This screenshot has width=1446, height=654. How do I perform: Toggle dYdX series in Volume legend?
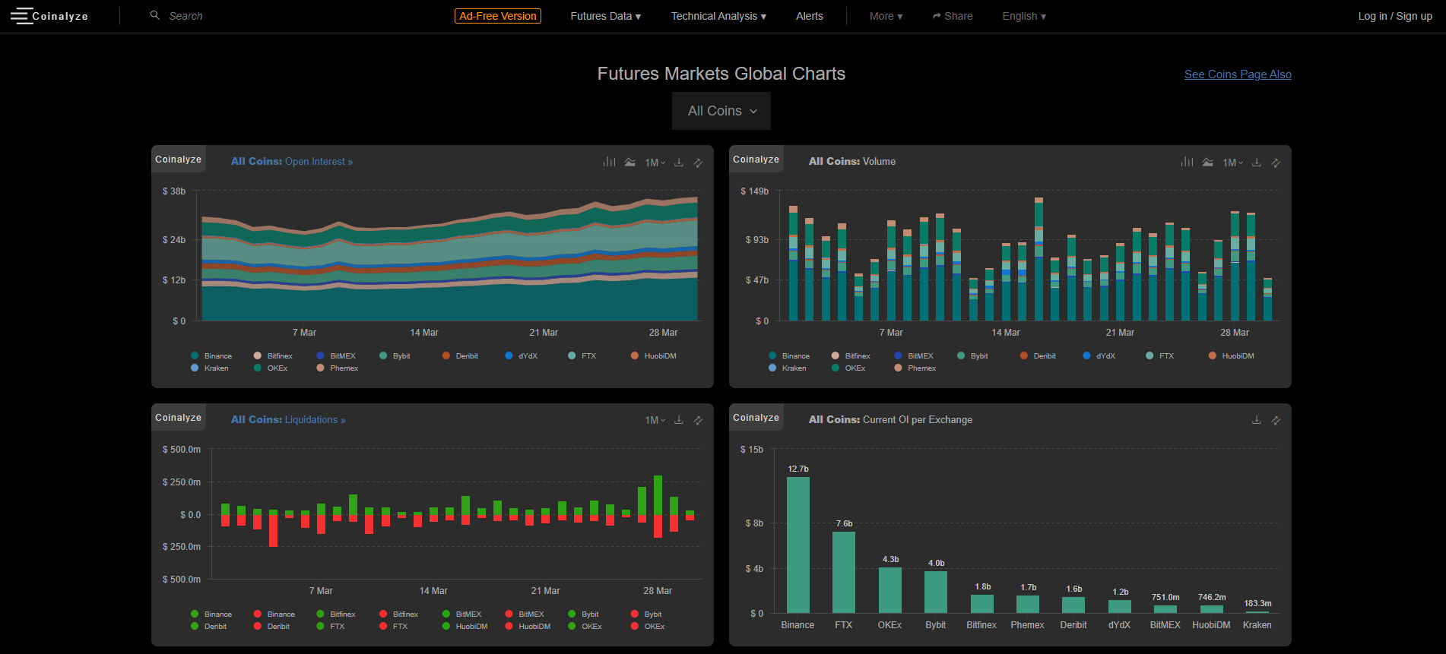[1098, 355]
